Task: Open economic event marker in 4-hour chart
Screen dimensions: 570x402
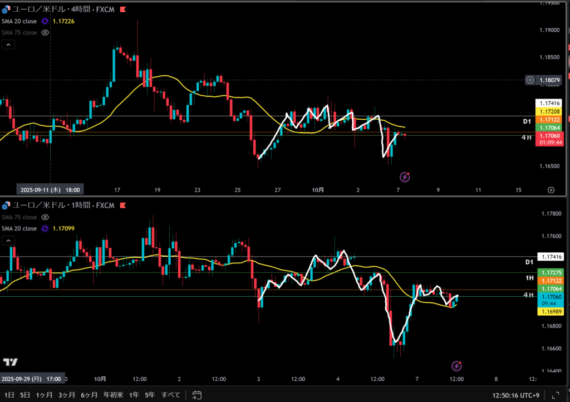Action: pos(405,177)
